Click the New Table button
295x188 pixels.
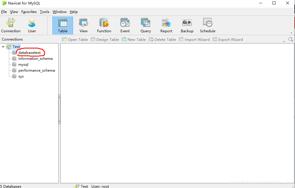coord(134,39)
